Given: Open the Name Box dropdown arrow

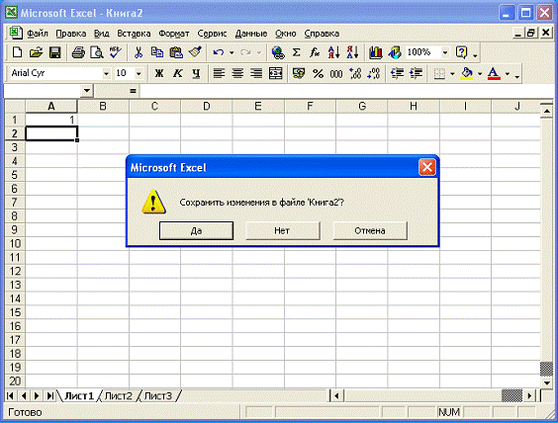Looking at the screenshot, I should (x=87, y=91).
